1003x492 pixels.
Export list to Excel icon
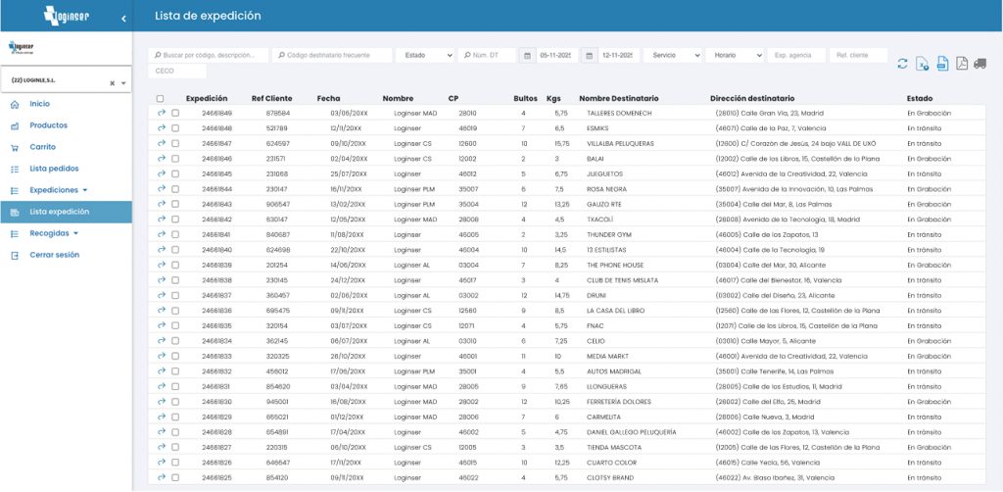pos(922,64)
